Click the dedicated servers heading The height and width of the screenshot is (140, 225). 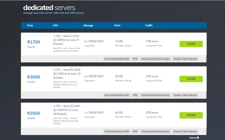(49, 8)
